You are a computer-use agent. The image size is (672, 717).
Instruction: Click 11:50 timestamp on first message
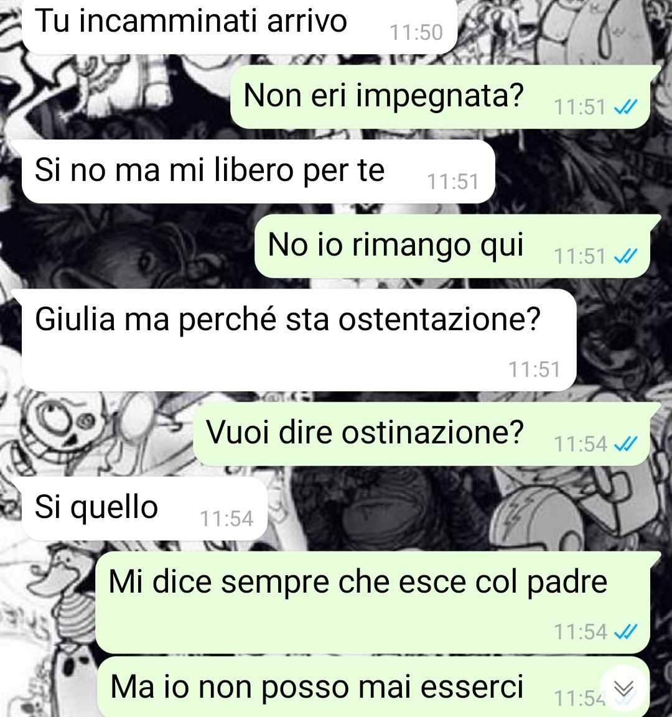click(x=416, y=32)
